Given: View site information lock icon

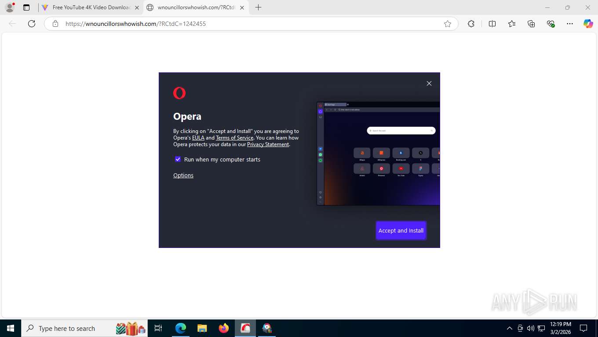Looking at the screenshot, I should [x=55, y=24].
